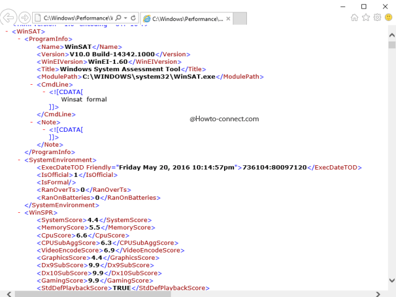
Task: Collapse the CDATA under CmdLine
Action: [x=44, y=92]
